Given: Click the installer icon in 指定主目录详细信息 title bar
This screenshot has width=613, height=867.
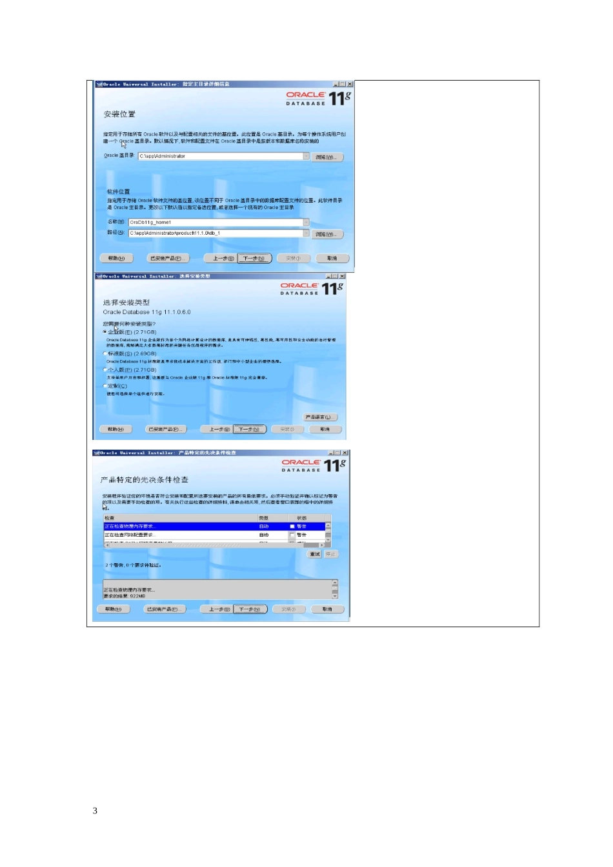Looking at the screenshot, I should pos(99,84).
